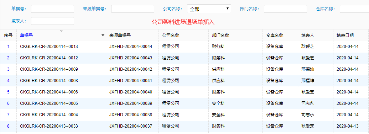Click 设备仓库 in row 8
Image resolution: width=369 pixels, height=134 pixels.
pos(275,126)
